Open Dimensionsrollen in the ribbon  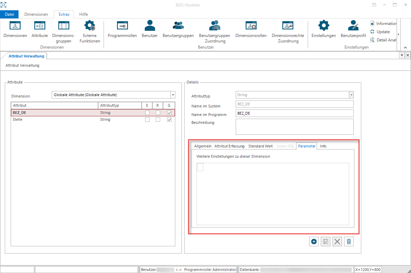(251, 29)
